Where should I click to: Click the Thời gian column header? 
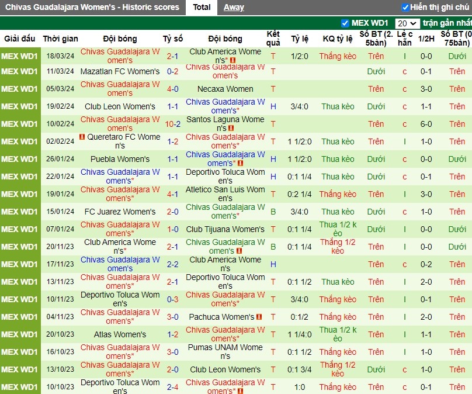[60, 39]
